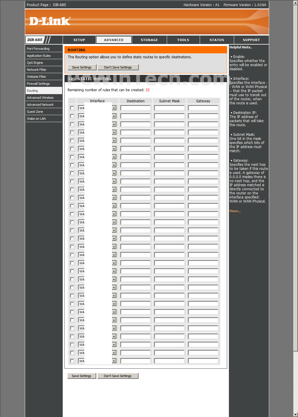Open the More... link in Helpful Hints
The image size is (298, 417).
(x=235, y=211)
